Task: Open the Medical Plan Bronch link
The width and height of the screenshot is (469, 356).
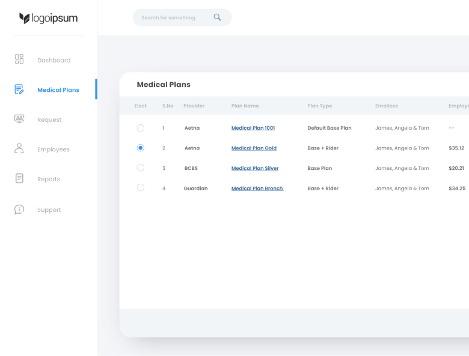Action: click(x=257, y=189)
